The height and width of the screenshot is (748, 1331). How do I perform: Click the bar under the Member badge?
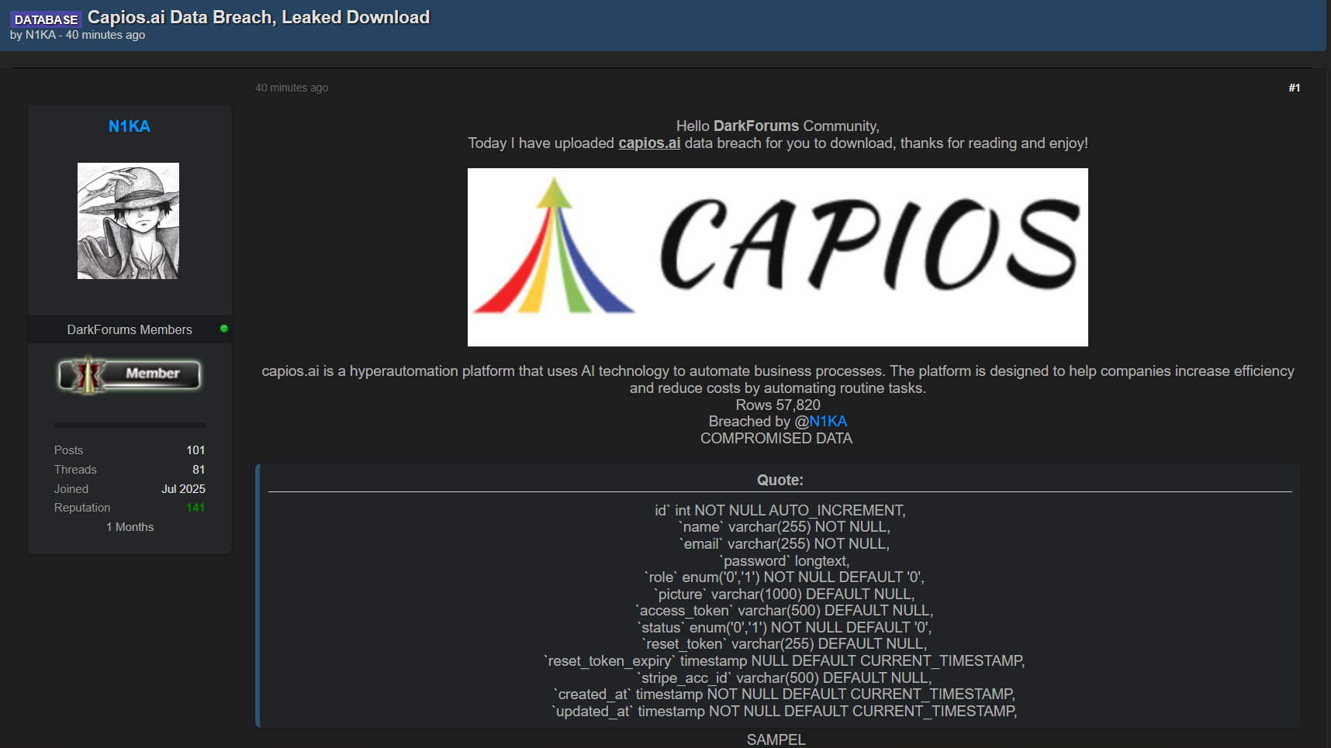(x=130, y=425)
